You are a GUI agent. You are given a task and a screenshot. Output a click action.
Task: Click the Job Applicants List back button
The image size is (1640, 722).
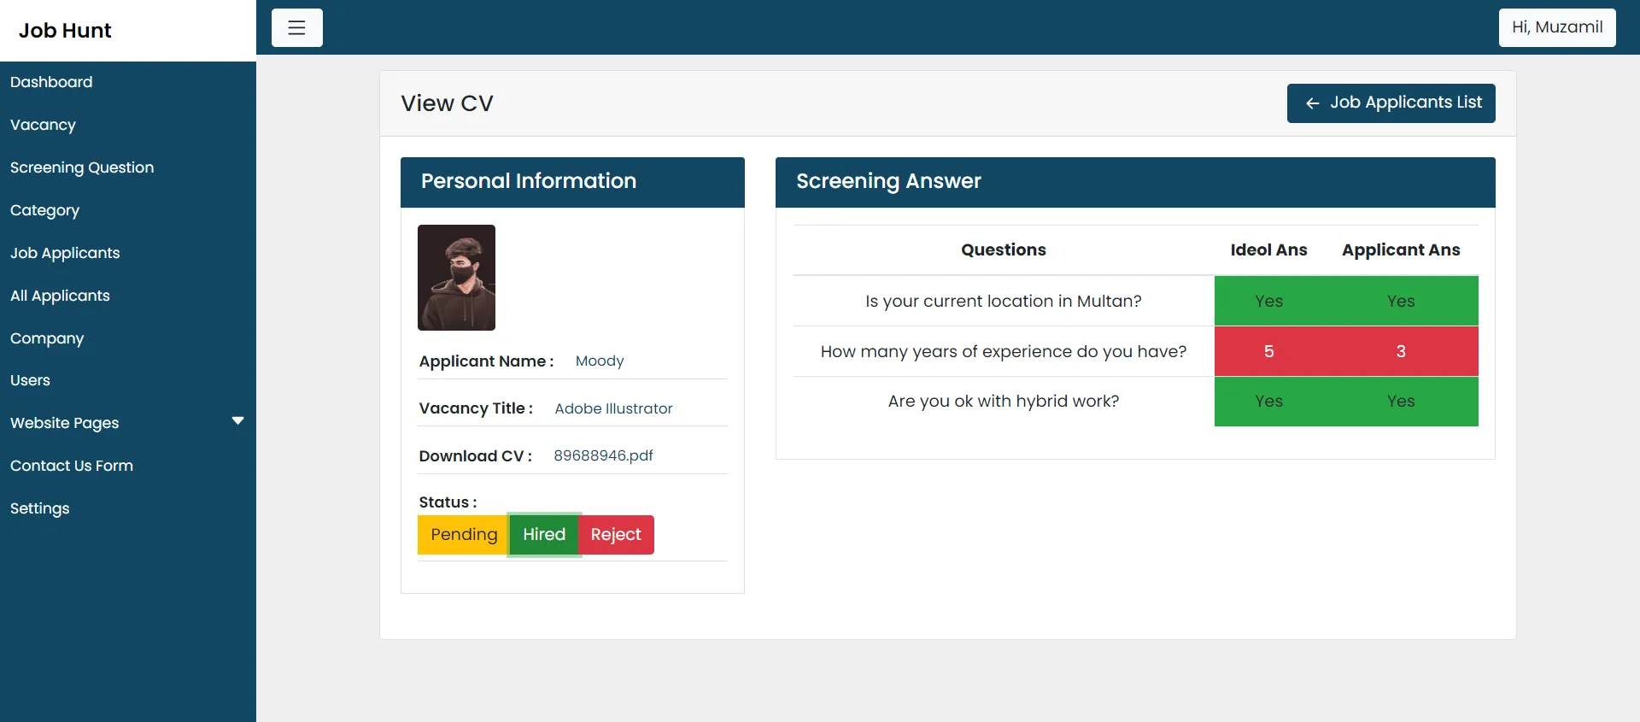(x=1391, y=103)
